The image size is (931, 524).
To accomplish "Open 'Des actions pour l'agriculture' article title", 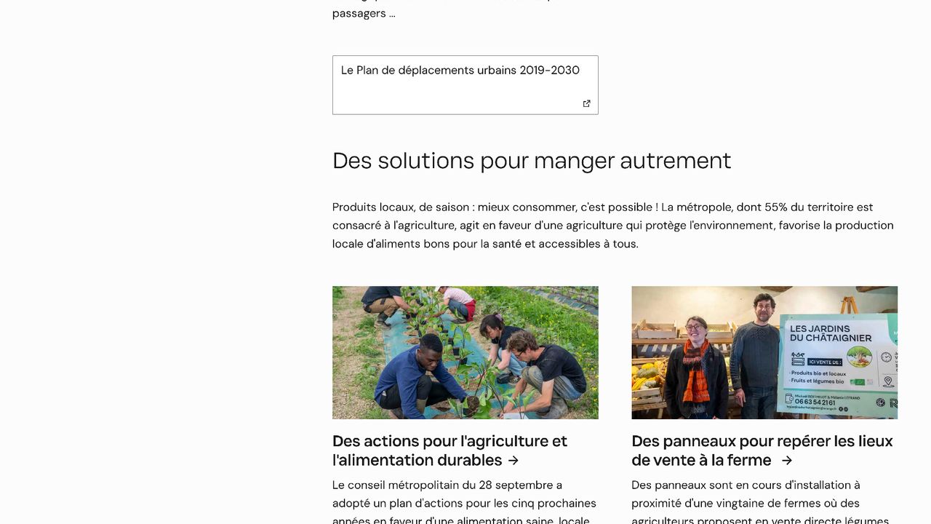I will [449, 450].
